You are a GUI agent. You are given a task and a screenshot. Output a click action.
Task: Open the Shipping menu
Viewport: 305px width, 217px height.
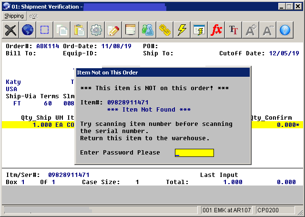[14, 16]
